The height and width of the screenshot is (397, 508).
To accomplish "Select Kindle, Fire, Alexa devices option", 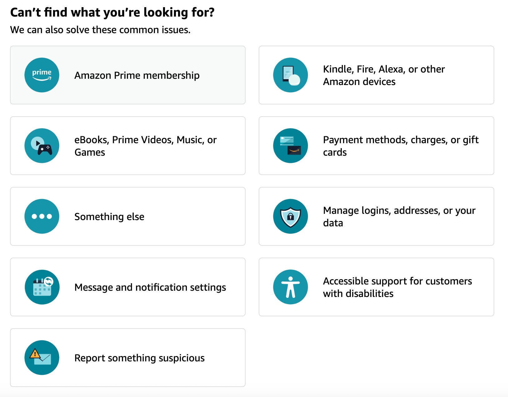I will 376,75.
